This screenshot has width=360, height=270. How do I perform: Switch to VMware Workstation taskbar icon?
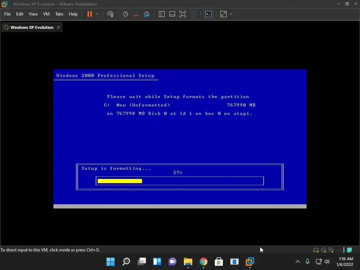point(250,262)
